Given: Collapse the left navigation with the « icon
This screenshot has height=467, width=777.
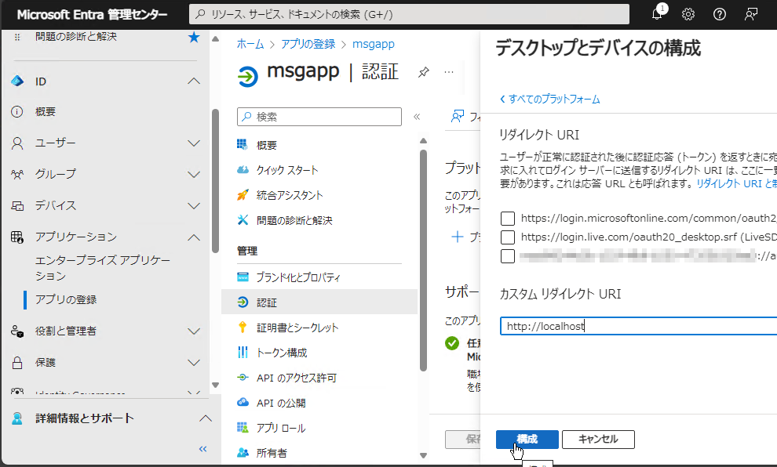Looking at the screenshot, I should [202, 448].
